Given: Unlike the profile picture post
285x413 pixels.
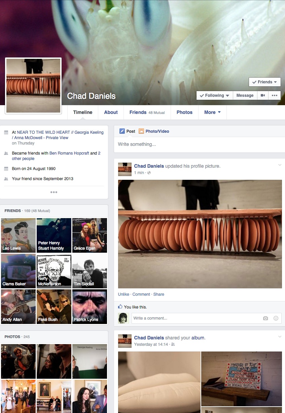Looking at the screenshot, I should coord(123,294).
